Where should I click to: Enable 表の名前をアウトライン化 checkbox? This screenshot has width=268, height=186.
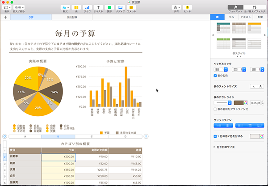point(215,109)
